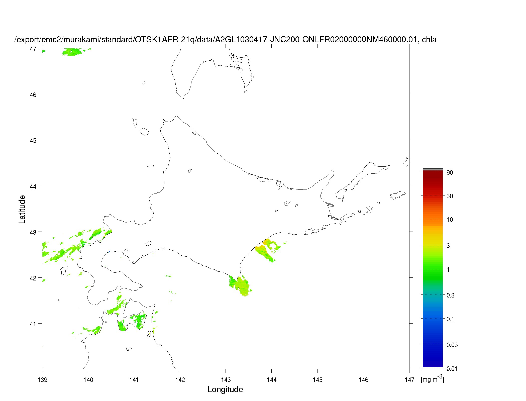This screenshot has width=526, height=401.
Task: Click latitude tick label 45
Action: coord(33,141)
